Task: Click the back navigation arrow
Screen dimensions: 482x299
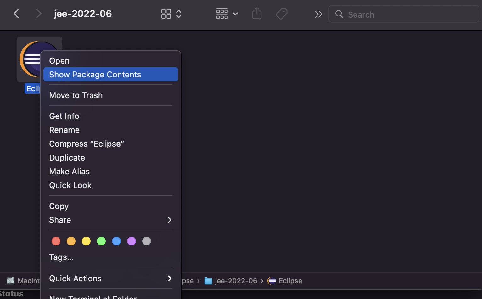Action: click(16, 14)
